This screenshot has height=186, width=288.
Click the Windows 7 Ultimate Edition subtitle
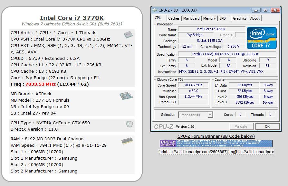[x=72, y=24]
